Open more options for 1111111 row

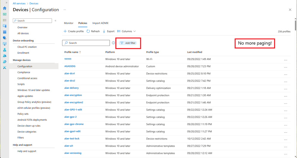tap(286, 60)
